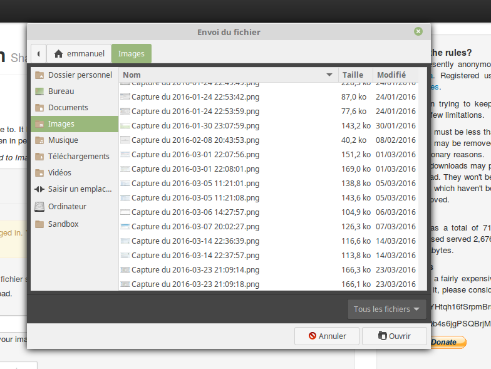Viewport: 491px width, 369px height.
Task: Click thumbnail of Capture 2016-03-07 20:02:27
Action: (125, 226)
